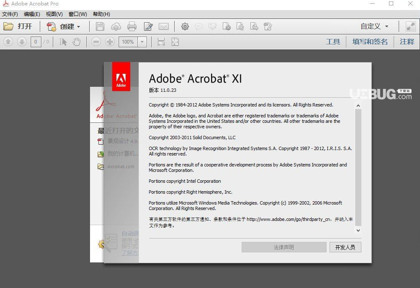Screen dimensions: 420x288
Task: Click the edit text pencil icon
Action: (148, 26)
